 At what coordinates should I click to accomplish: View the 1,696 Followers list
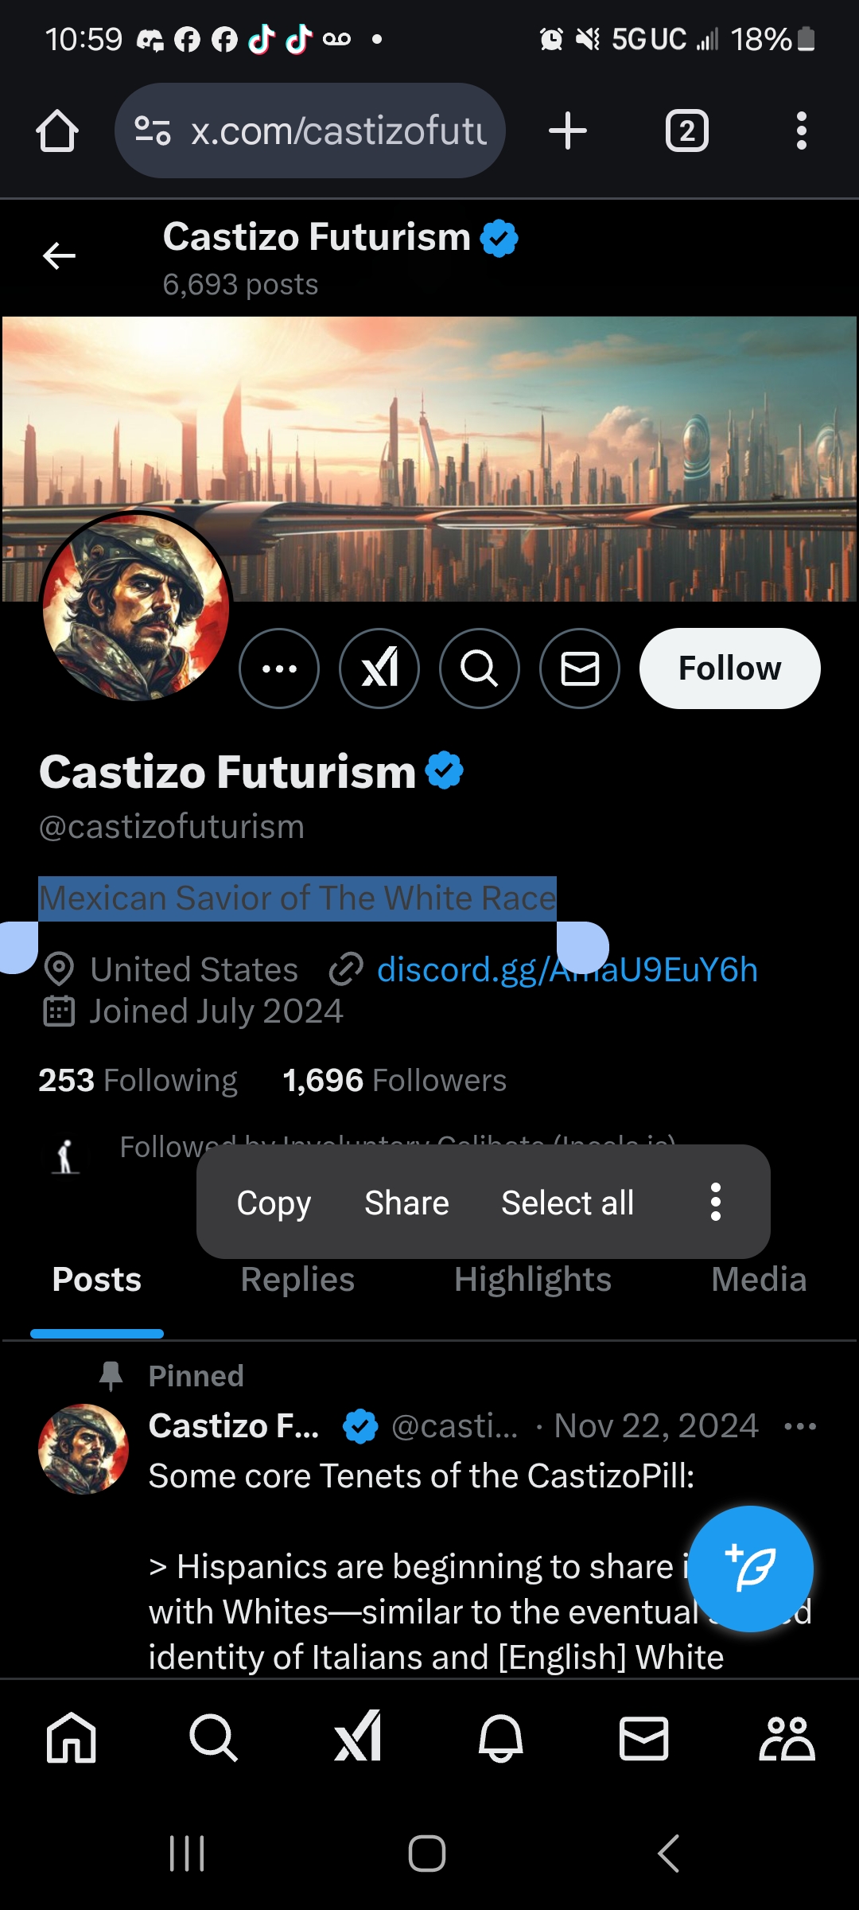(395, 1081)
